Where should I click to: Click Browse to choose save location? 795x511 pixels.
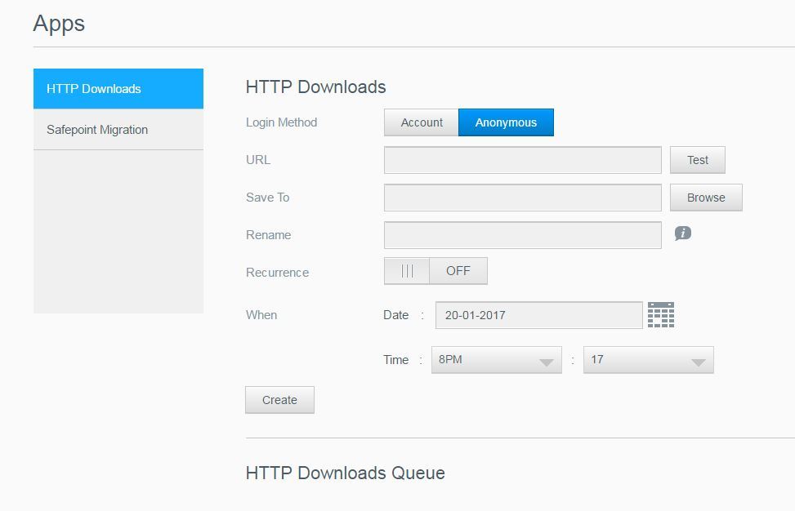(x=706, y=198)
